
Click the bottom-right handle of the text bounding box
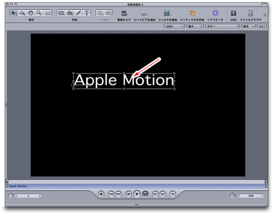point(174,89)
